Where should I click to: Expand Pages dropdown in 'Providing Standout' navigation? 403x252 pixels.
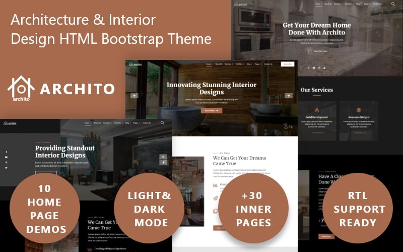pos(137,123)
